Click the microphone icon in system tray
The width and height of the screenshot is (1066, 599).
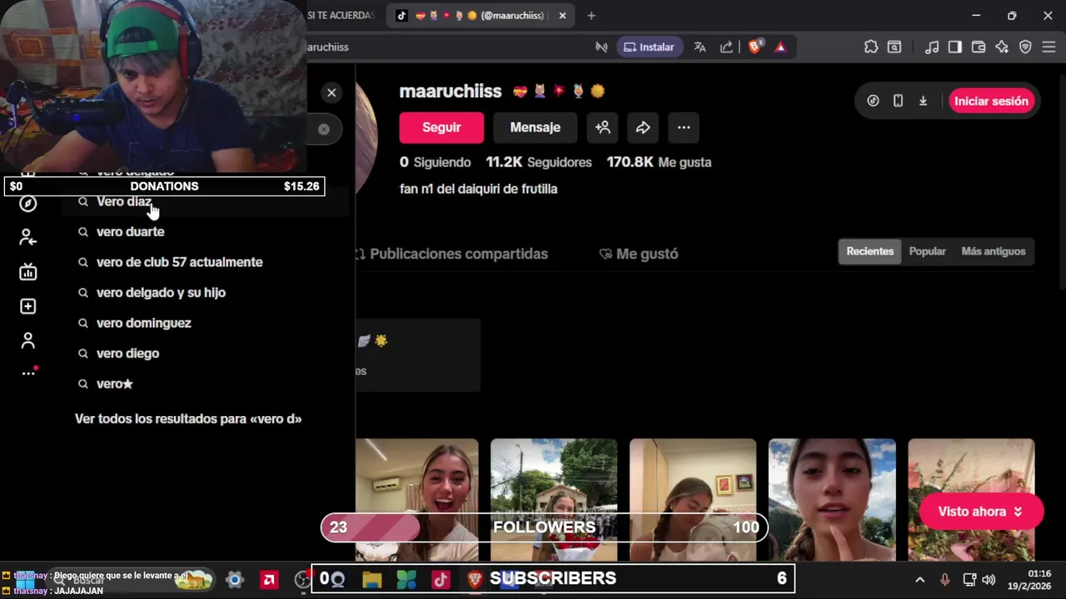pos(944,580)
